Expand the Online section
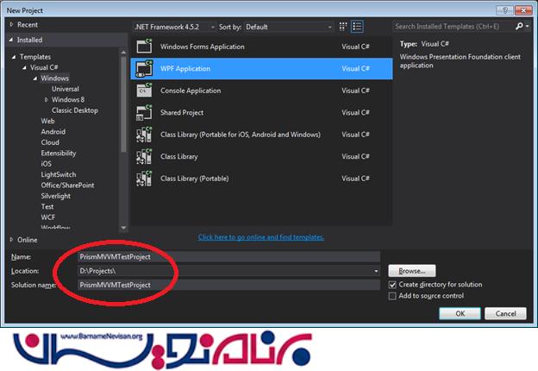The width and height of the screenshot is (538, 371). [x=11, y=240]
